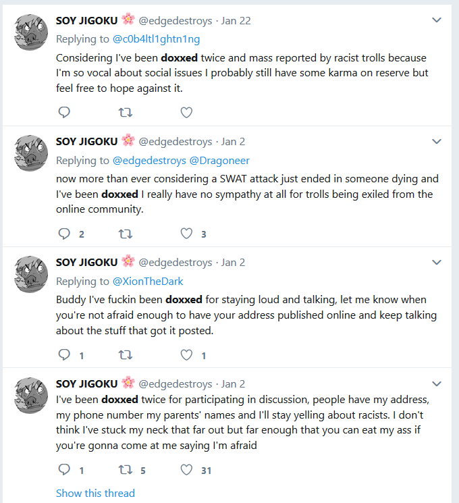Reply to the Jan 22 karma tweet
The height and width of the screenshot is (503, 459).
64,112
